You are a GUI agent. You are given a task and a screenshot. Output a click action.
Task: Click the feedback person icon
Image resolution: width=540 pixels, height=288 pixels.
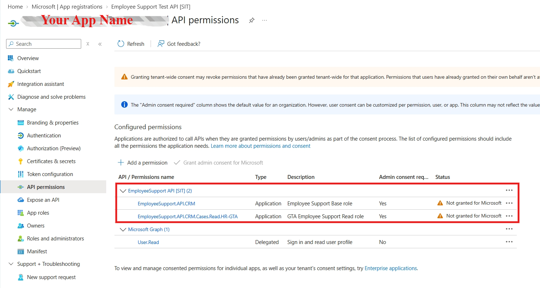(x=161, y=44)
